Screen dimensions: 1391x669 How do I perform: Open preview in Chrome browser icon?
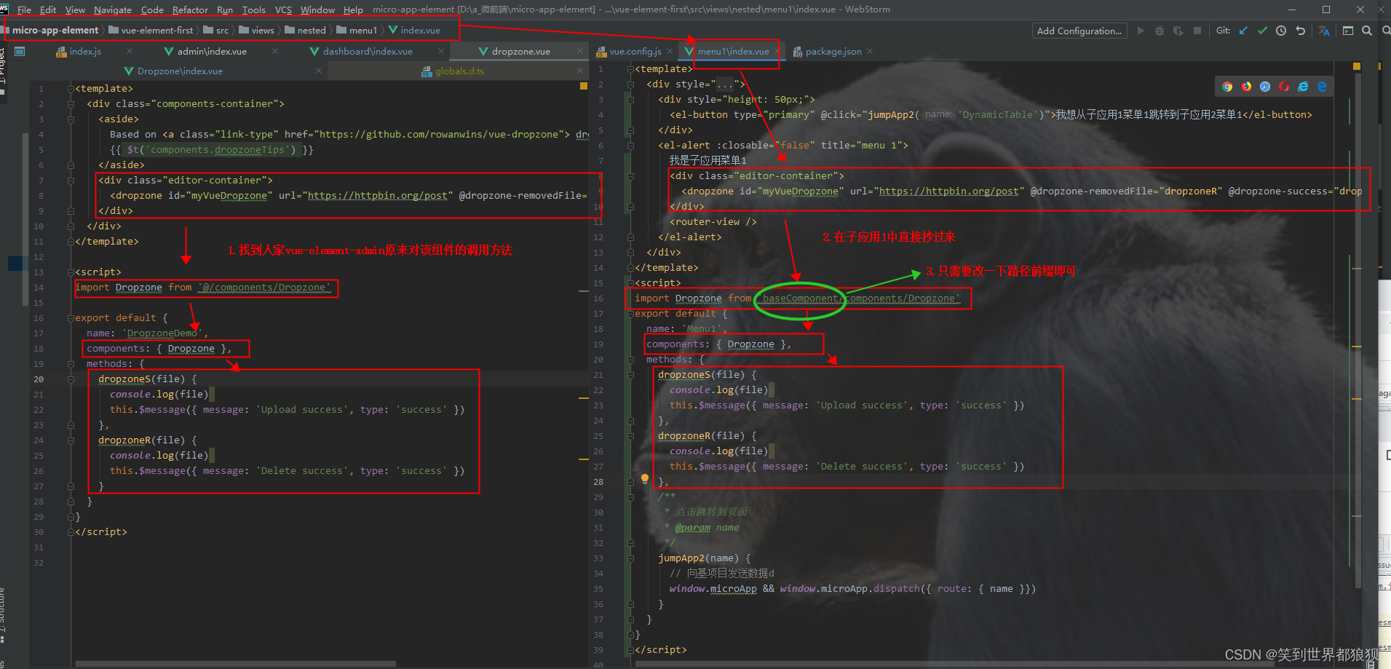tap(1227, 87)
